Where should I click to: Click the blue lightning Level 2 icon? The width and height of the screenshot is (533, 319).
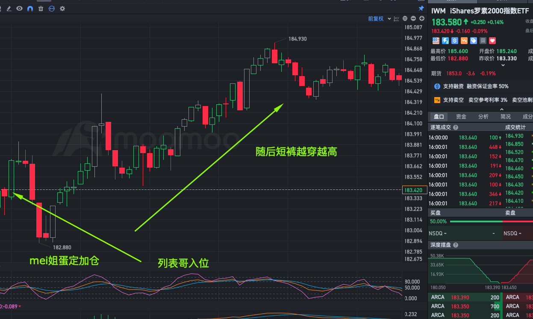445,41
